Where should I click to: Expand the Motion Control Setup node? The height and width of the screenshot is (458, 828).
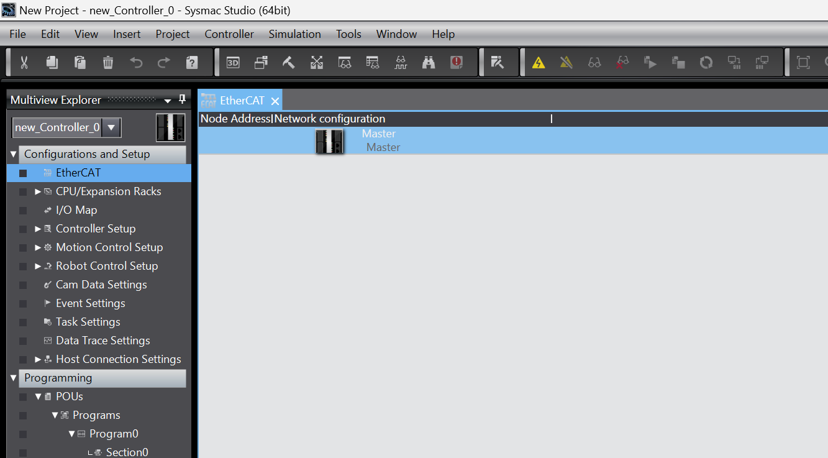click(x=38, y=247)
